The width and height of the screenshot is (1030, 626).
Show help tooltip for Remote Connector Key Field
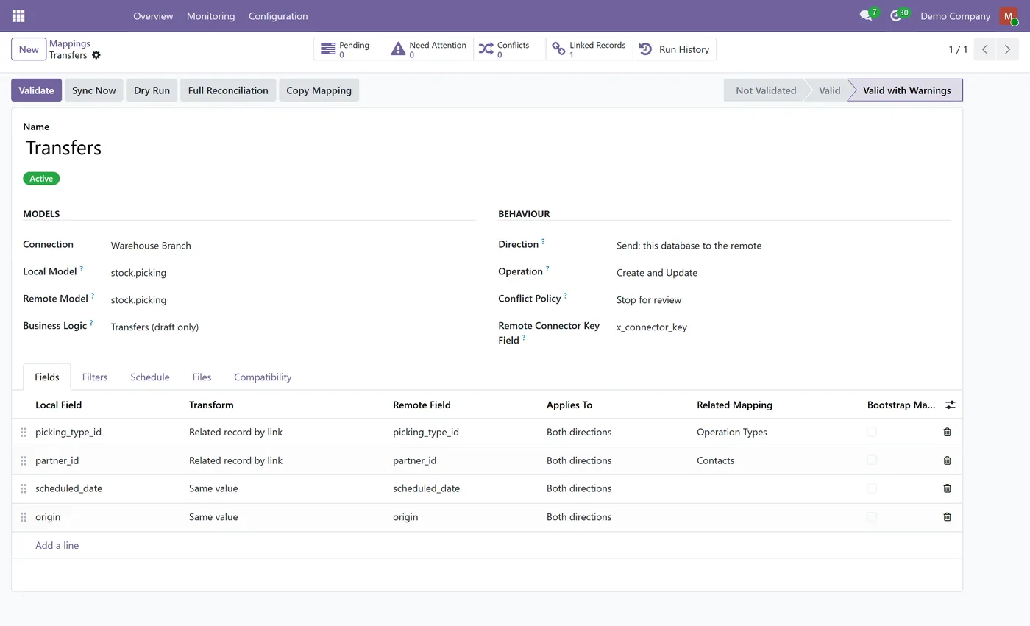(524, 338)
